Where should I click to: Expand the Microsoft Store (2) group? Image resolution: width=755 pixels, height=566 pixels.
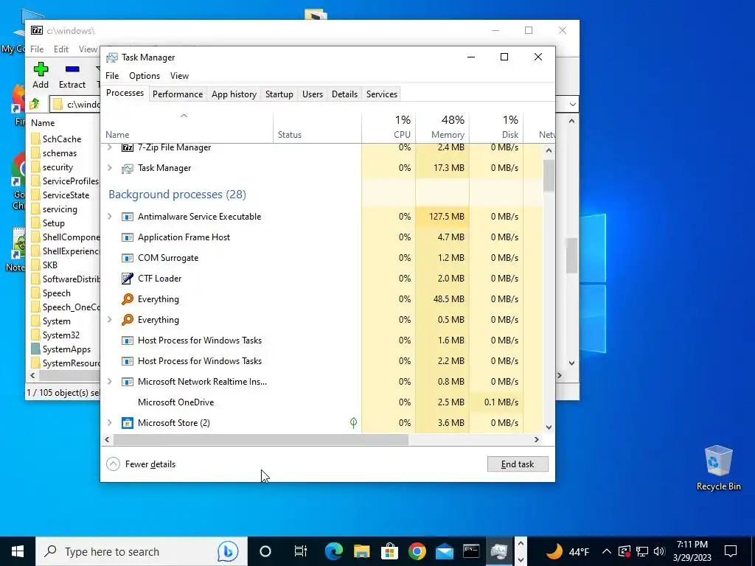point(110,422)
